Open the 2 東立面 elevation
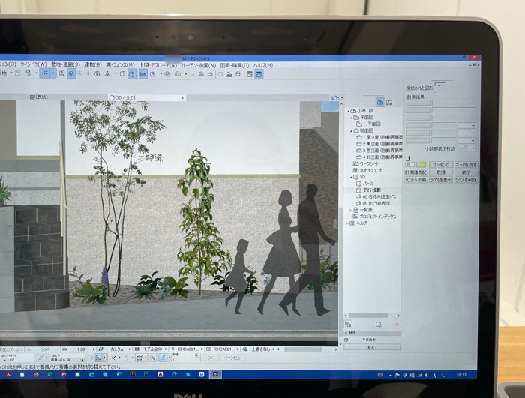The image size is (525, 398). pos(379,144)
